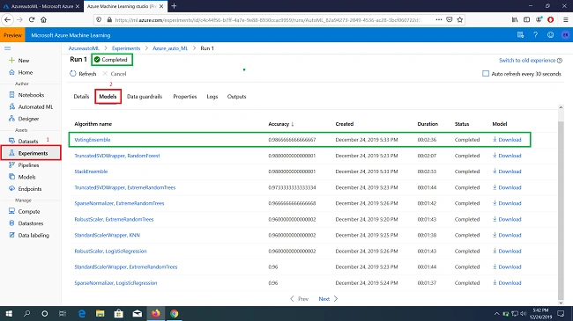Viewport: 573px width, 321px height.
Task: Click the New plus icon in the sidebar
Action: click(11, 60)
